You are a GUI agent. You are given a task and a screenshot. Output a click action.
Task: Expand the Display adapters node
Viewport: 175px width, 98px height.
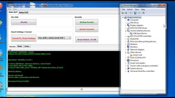[x=126, y=25]
